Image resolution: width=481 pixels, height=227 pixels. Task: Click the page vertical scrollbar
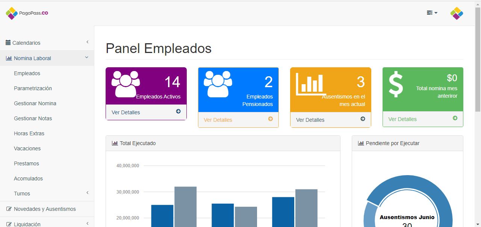click(478, 60)
